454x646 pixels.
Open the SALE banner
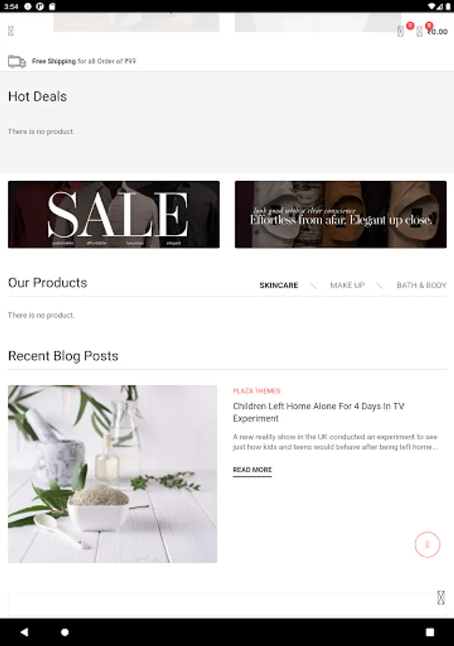(113, 214)
